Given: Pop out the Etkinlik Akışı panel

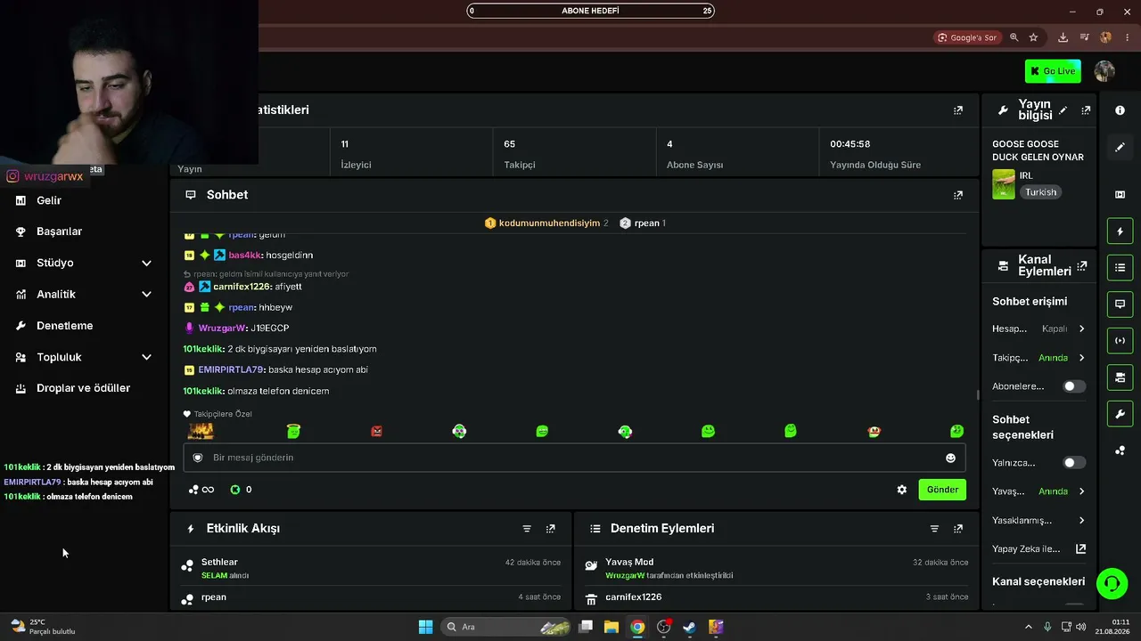Looking at the screenshot, I should (x=551, y=529).
